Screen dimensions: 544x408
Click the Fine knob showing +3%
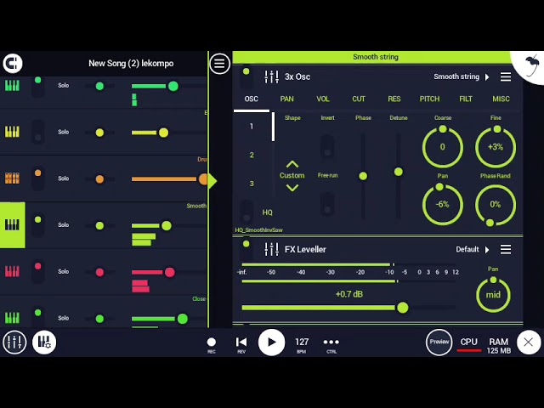click(496, 147)
